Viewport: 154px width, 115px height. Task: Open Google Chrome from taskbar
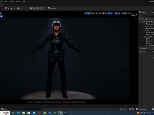(45, 113)
